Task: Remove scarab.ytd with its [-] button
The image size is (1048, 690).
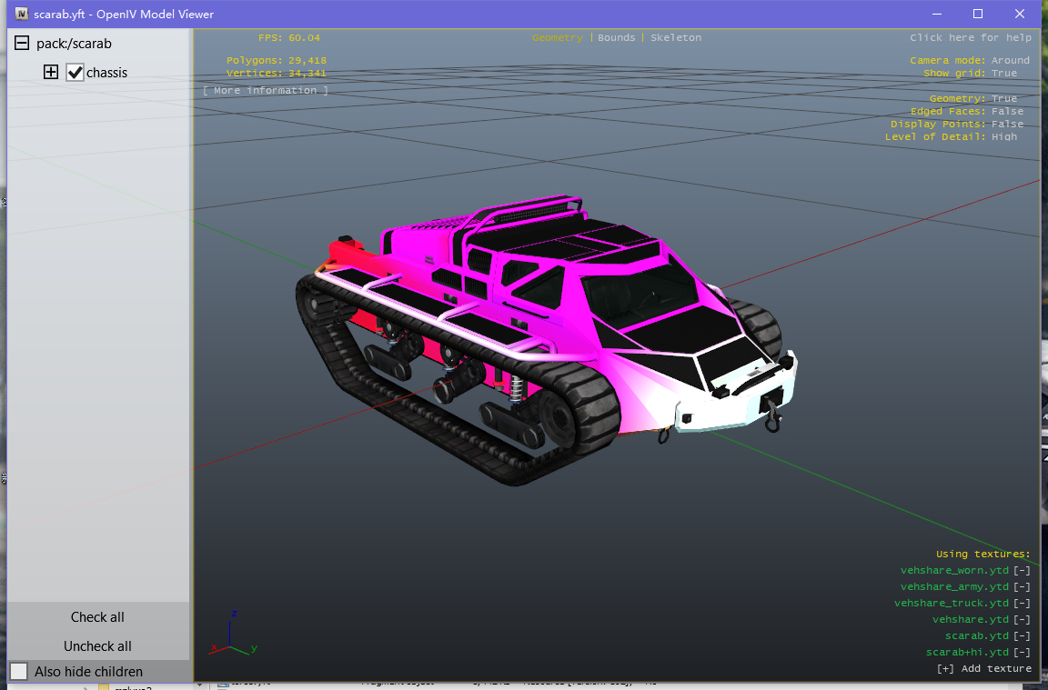Action: pyautogui.click(x=1022, y=635)
